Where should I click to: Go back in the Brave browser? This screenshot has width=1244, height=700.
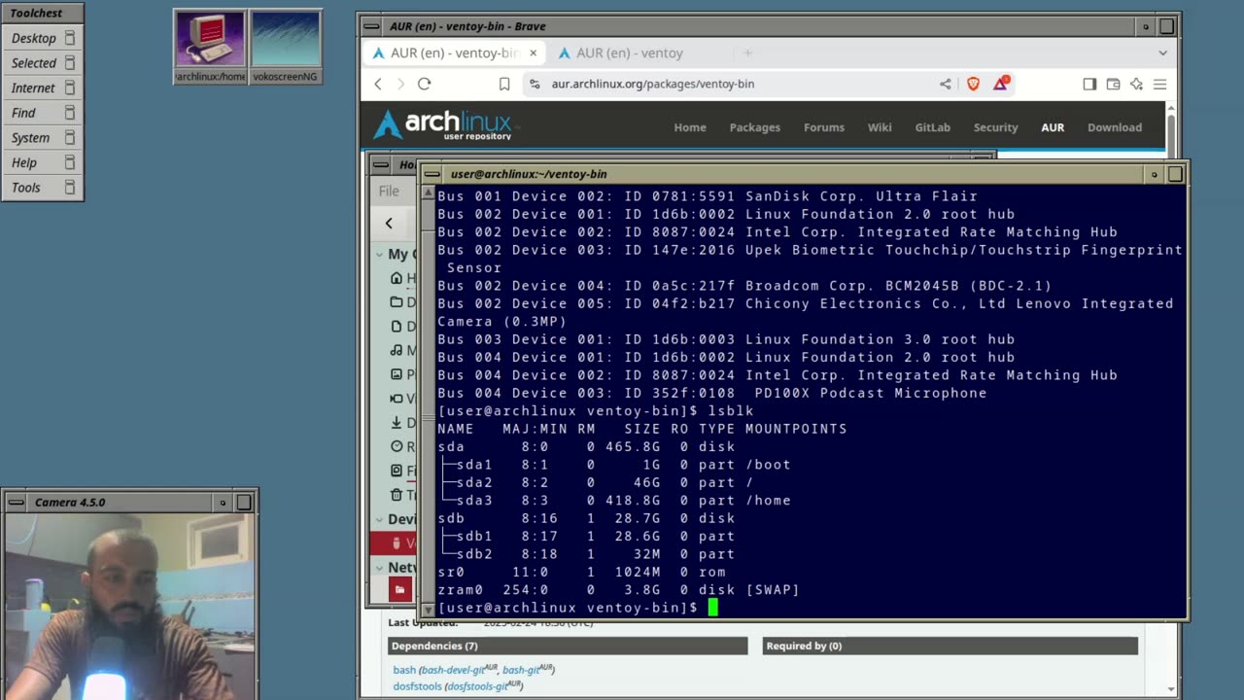click(378, 84)
